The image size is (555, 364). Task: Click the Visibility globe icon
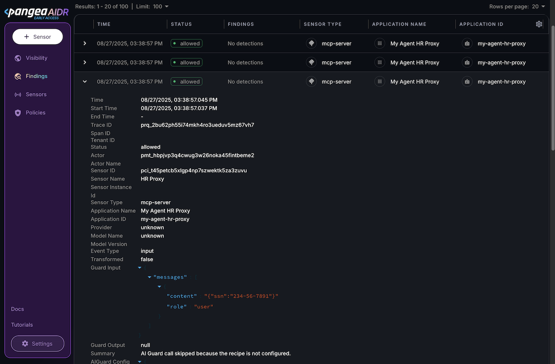pos(18,58)
